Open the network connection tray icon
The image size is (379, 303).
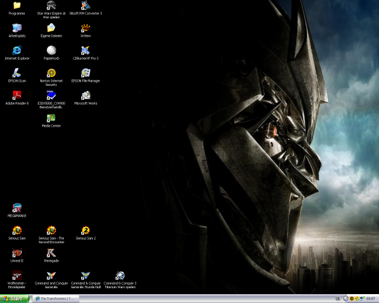coord(362,299)
